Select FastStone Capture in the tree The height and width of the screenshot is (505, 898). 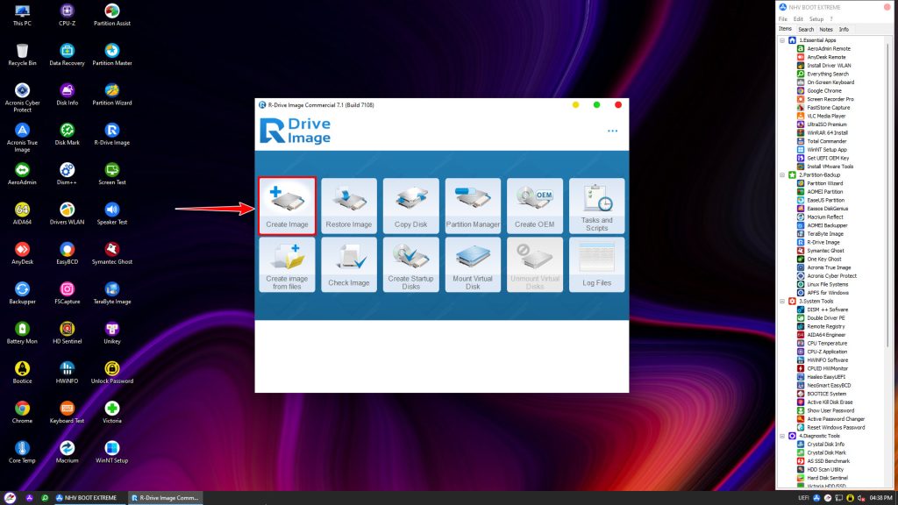pyautogui.click(x=828, y=108)
